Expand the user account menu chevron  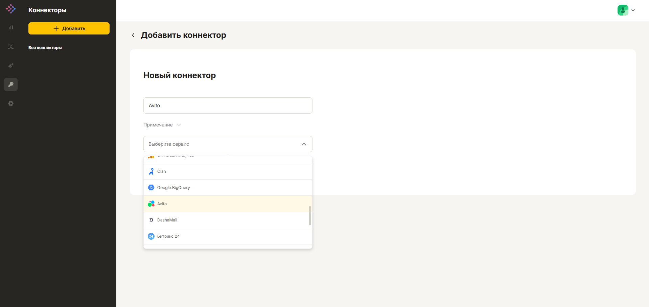633,10
